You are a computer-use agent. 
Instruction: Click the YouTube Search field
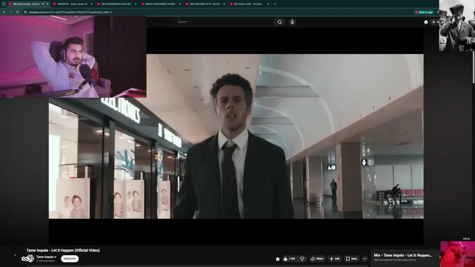224,22
